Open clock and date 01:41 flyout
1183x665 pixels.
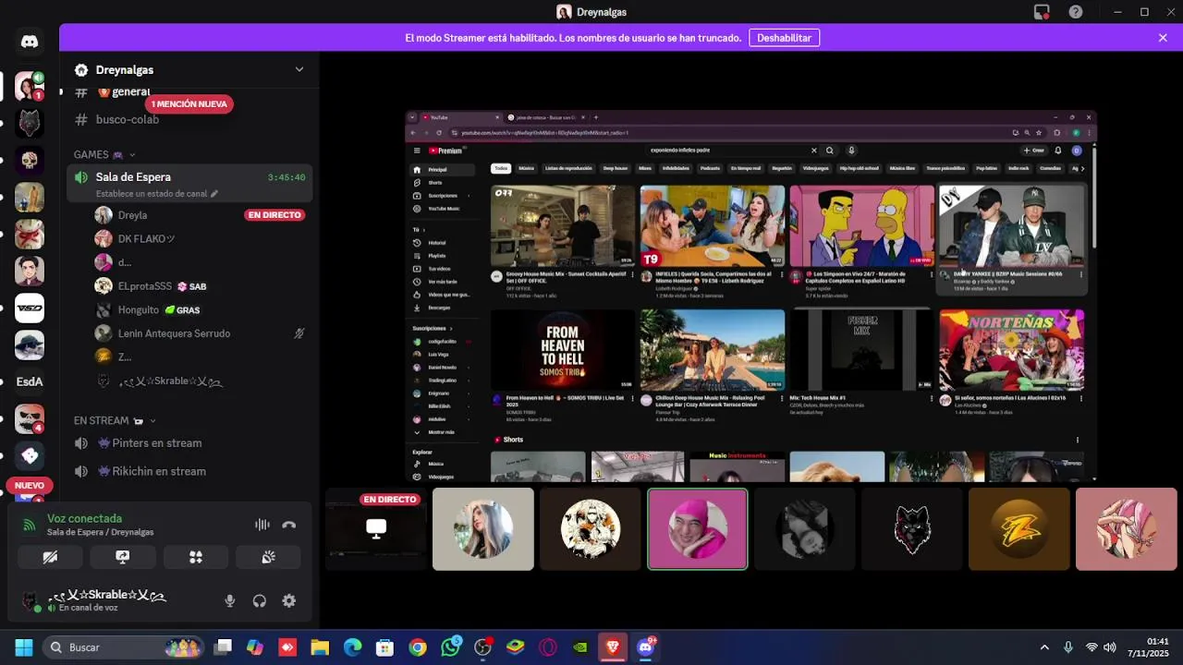(x=1149, y=647)
